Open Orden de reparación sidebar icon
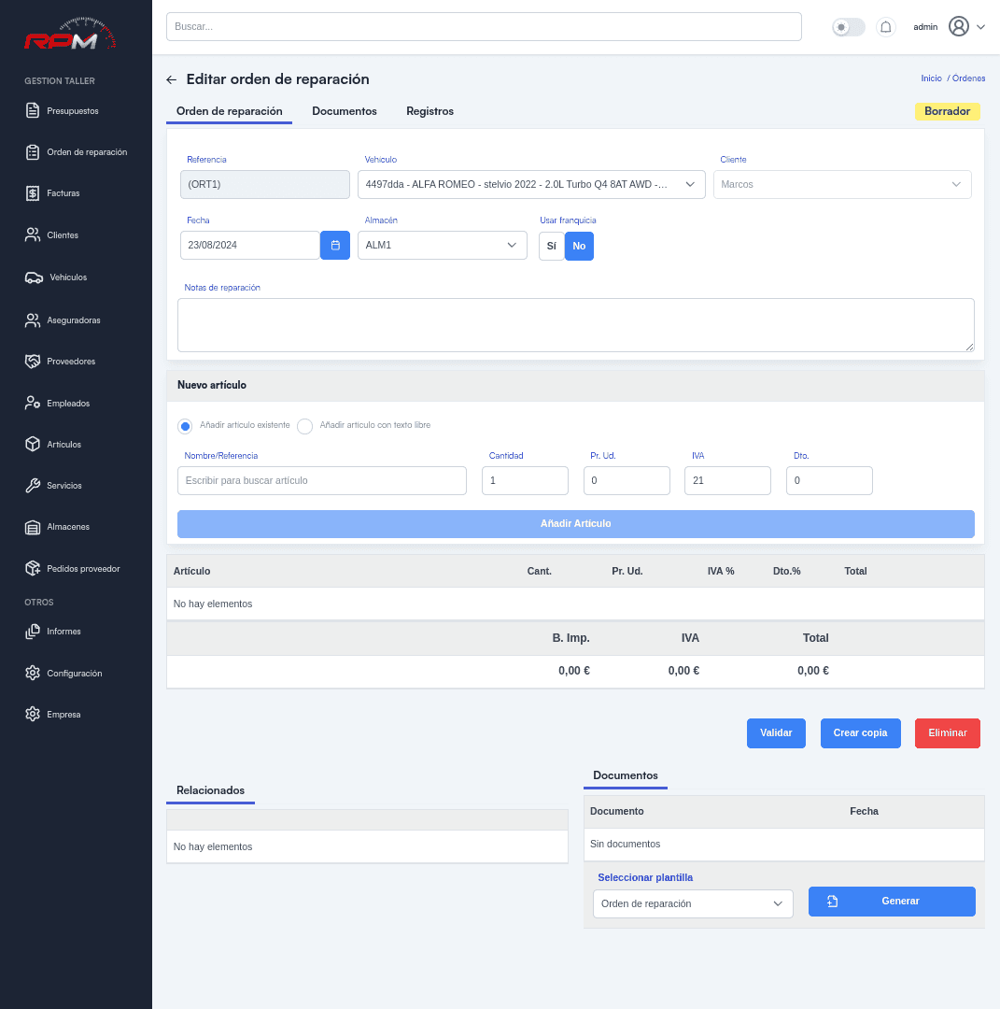The width and height of the screenshot is (1000, 1009). tap(32, 152)
